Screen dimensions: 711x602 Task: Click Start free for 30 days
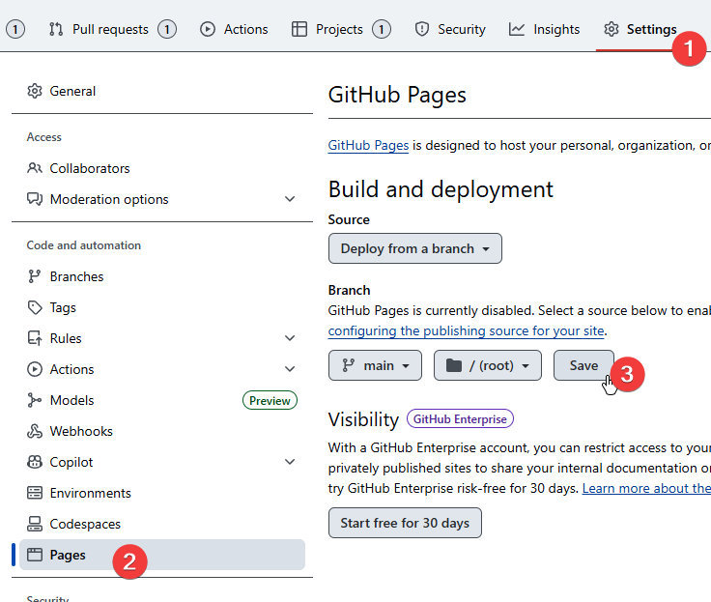(x=405, y=523)
